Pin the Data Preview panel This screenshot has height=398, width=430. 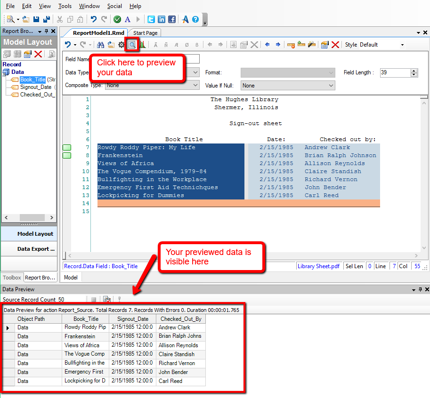coord(420,289)
